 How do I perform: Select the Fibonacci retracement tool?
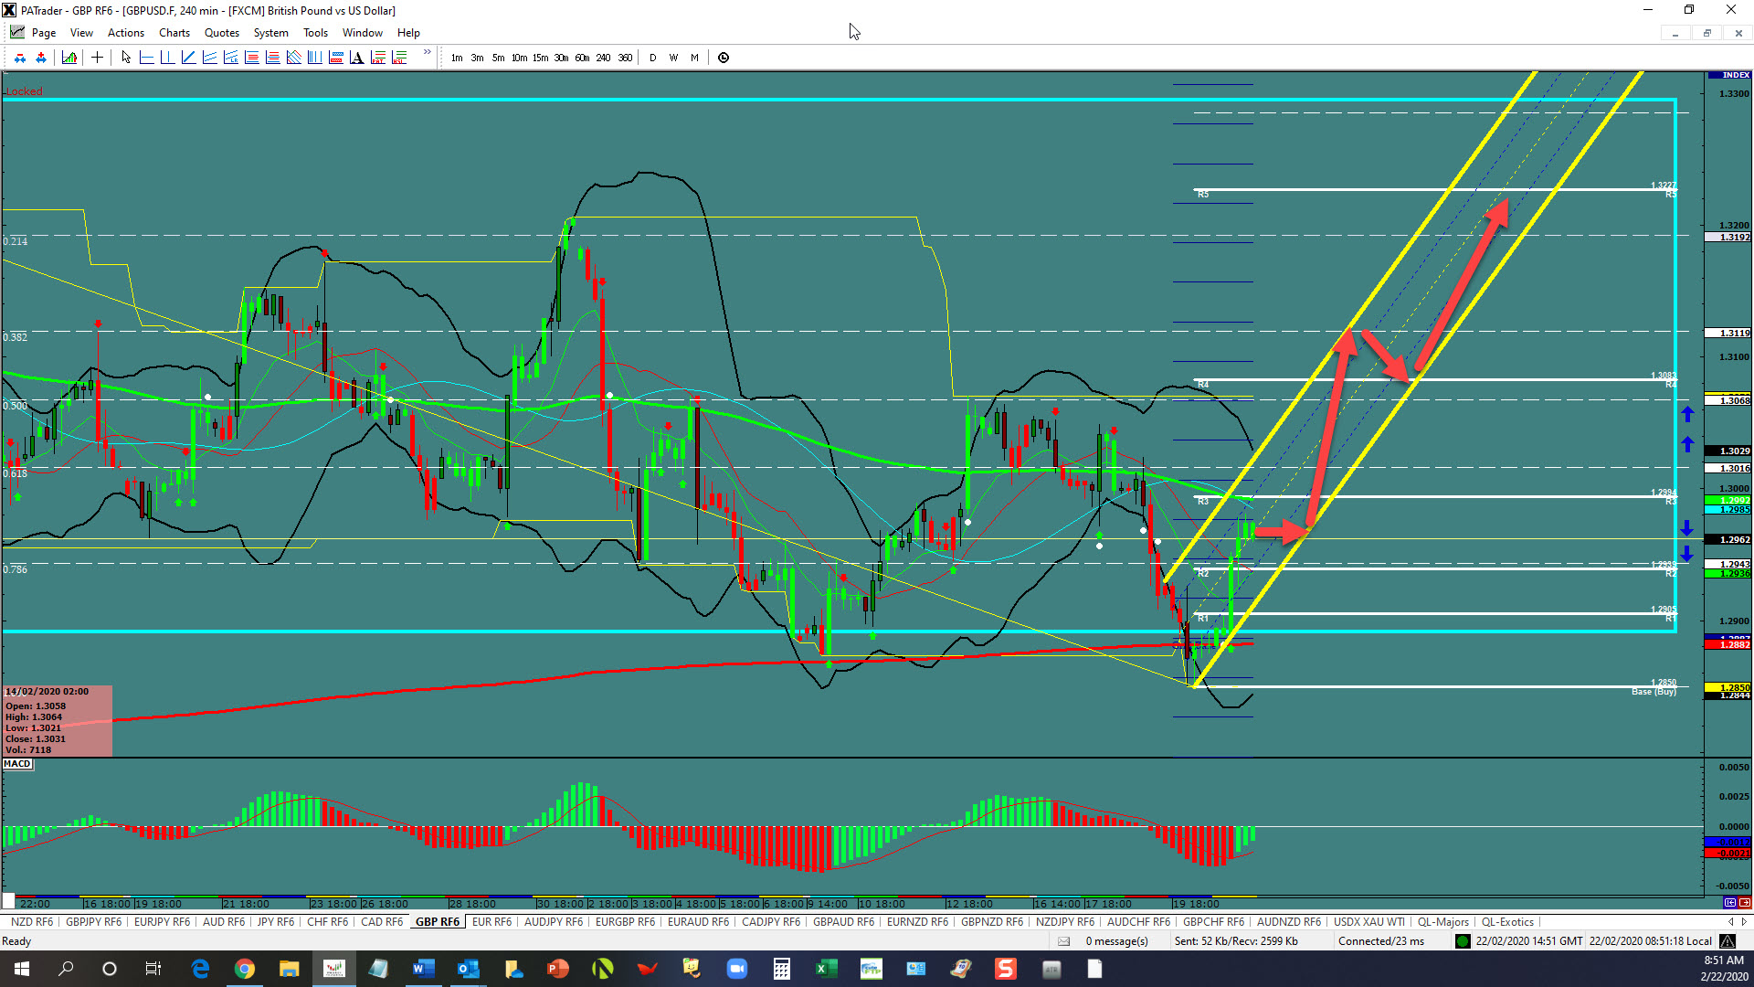click(251, 58)
